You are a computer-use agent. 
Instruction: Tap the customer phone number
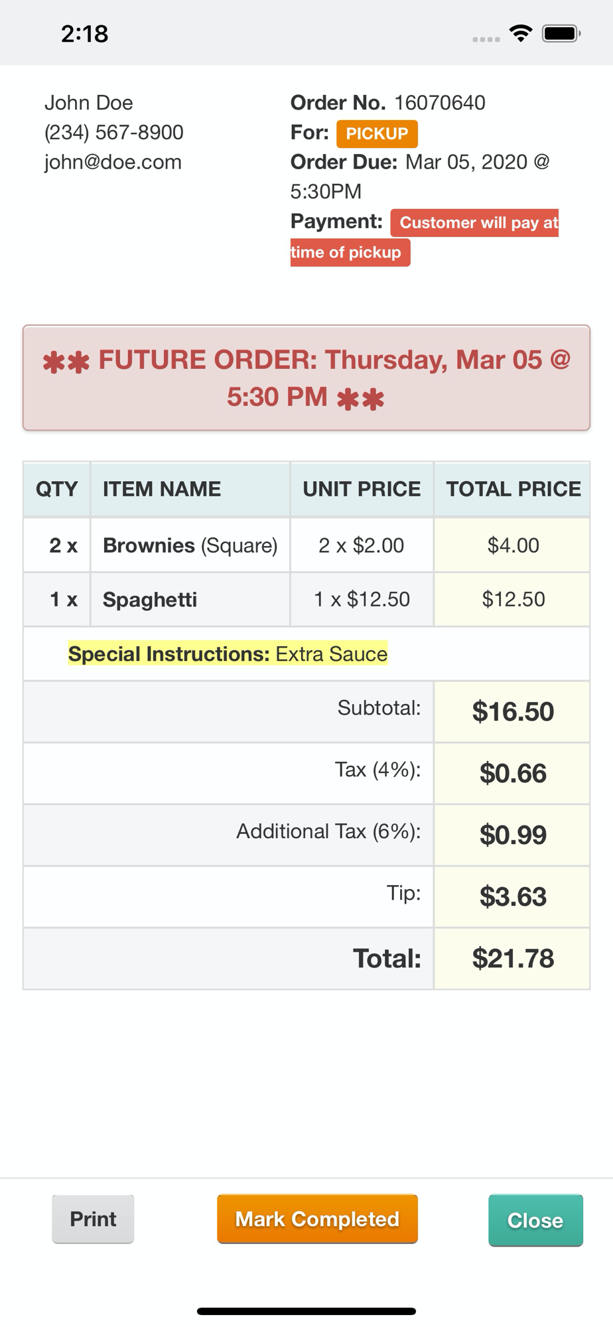click(114, 132)
